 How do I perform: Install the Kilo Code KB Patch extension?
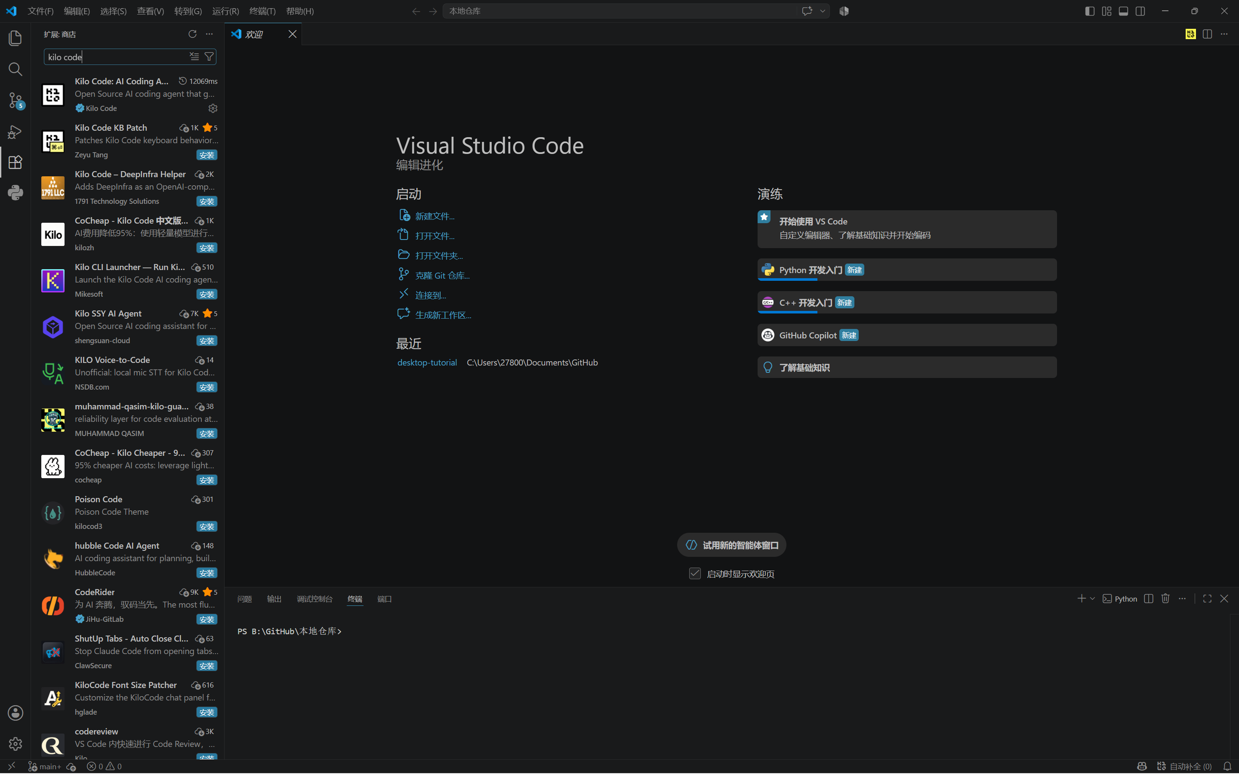coord(207,155)
